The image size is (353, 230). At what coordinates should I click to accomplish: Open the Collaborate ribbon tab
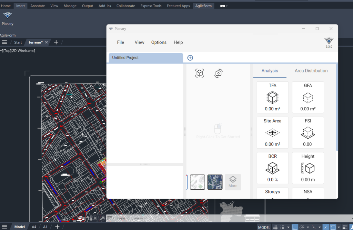click(x=125, y=6)
